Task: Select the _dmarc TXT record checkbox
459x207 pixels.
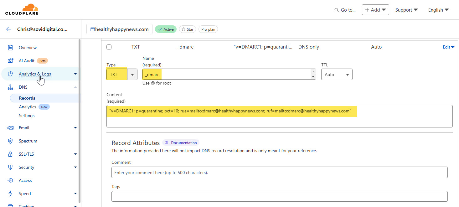Action: [109, 47]
